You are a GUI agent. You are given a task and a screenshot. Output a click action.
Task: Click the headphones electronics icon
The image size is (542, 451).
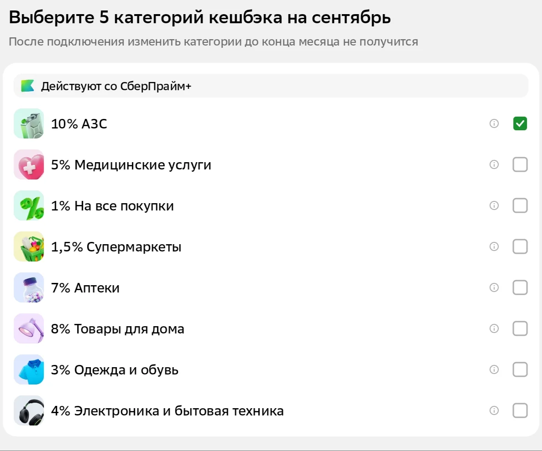coord(29,410)
